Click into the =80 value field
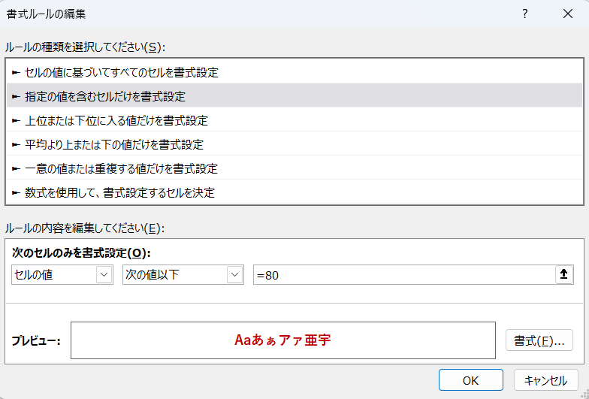The height and width of the screenshot is (399, 589). click(x=402, y=275)
